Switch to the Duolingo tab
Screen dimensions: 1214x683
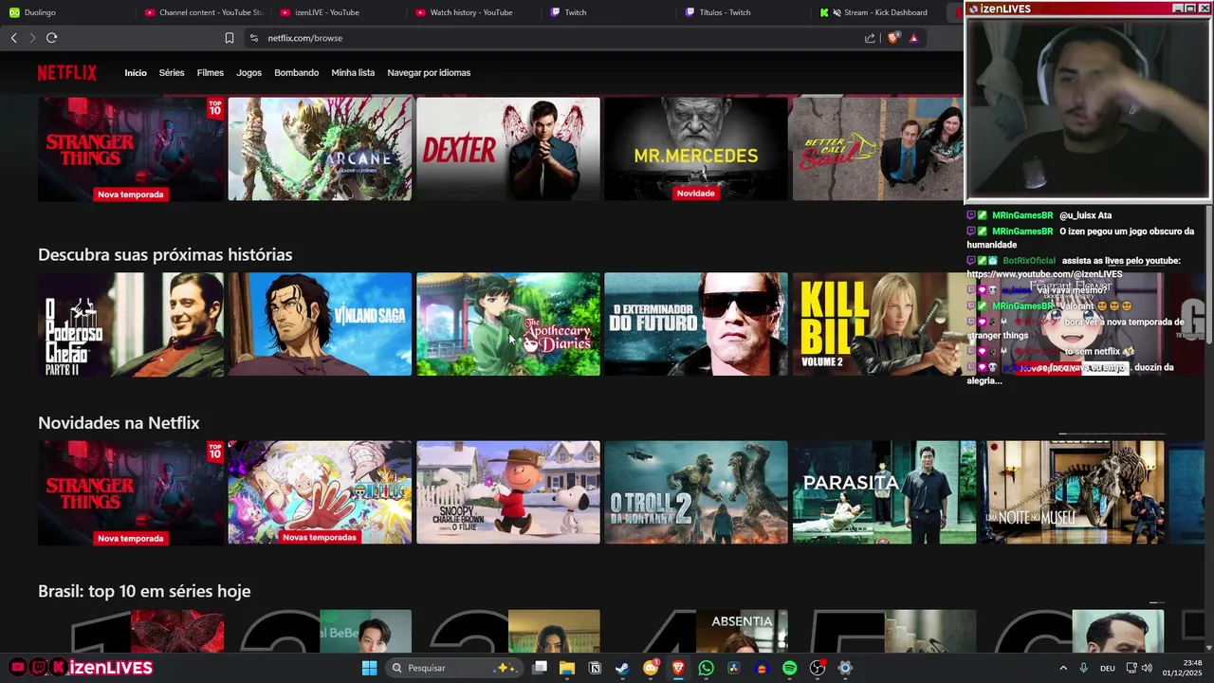66,12
